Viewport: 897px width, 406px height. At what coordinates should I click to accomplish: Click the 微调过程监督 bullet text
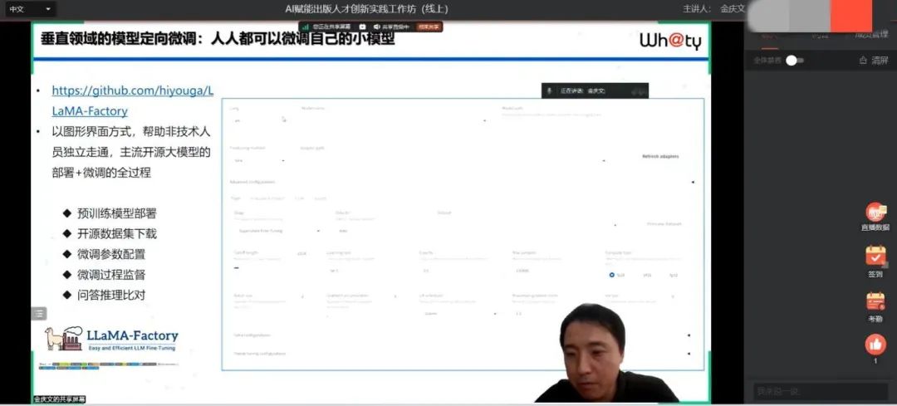coord(111,275)
